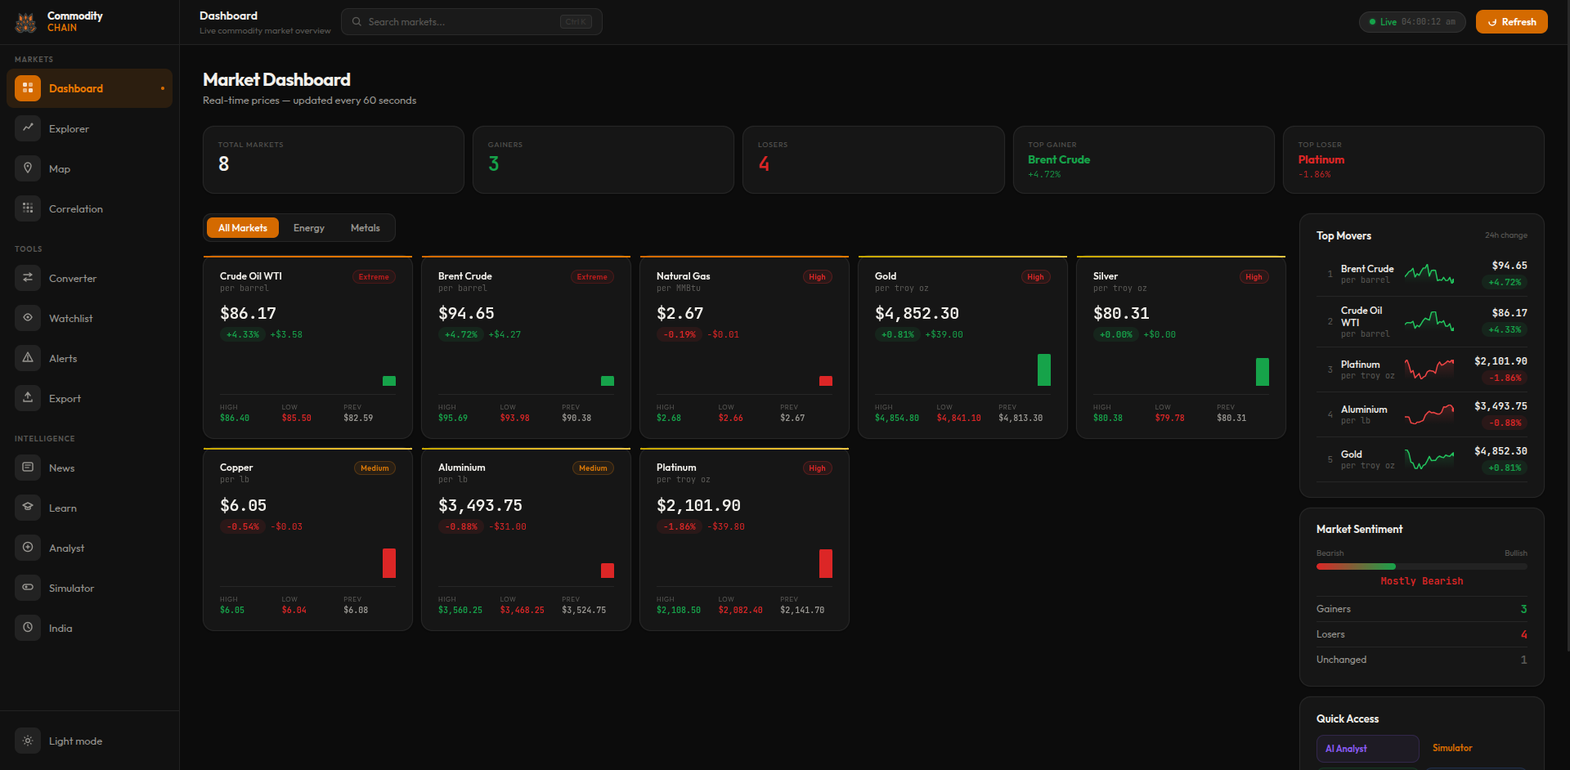Image resolution: width=1570 pixels, height=770 pixels.
Task: Open the Correlation menu item
Action: (x=89, y=208)
